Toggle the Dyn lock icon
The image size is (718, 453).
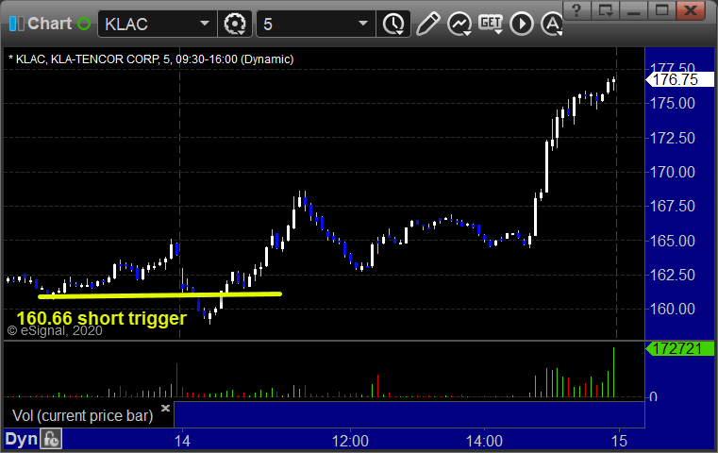click(x=51, y=439)
